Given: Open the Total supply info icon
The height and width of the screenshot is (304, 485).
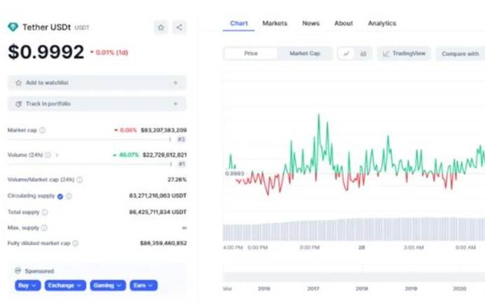Looking at the screenshot, I should 45,212.
